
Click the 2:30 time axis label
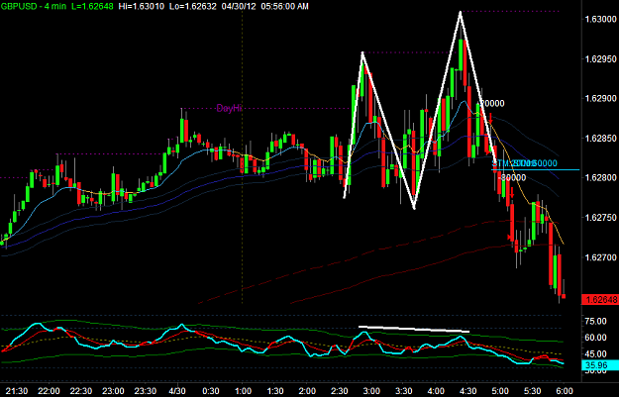(x=340, y=391)
